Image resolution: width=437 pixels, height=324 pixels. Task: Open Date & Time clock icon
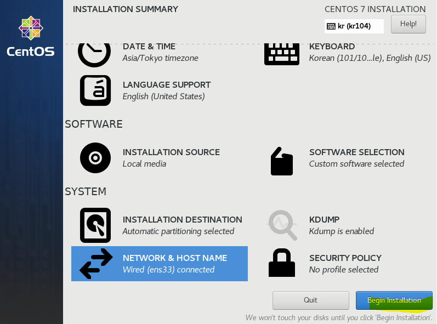94,55
